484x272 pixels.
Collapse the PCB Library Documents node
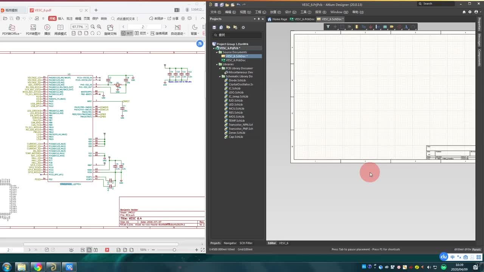[x=220, y=68]
